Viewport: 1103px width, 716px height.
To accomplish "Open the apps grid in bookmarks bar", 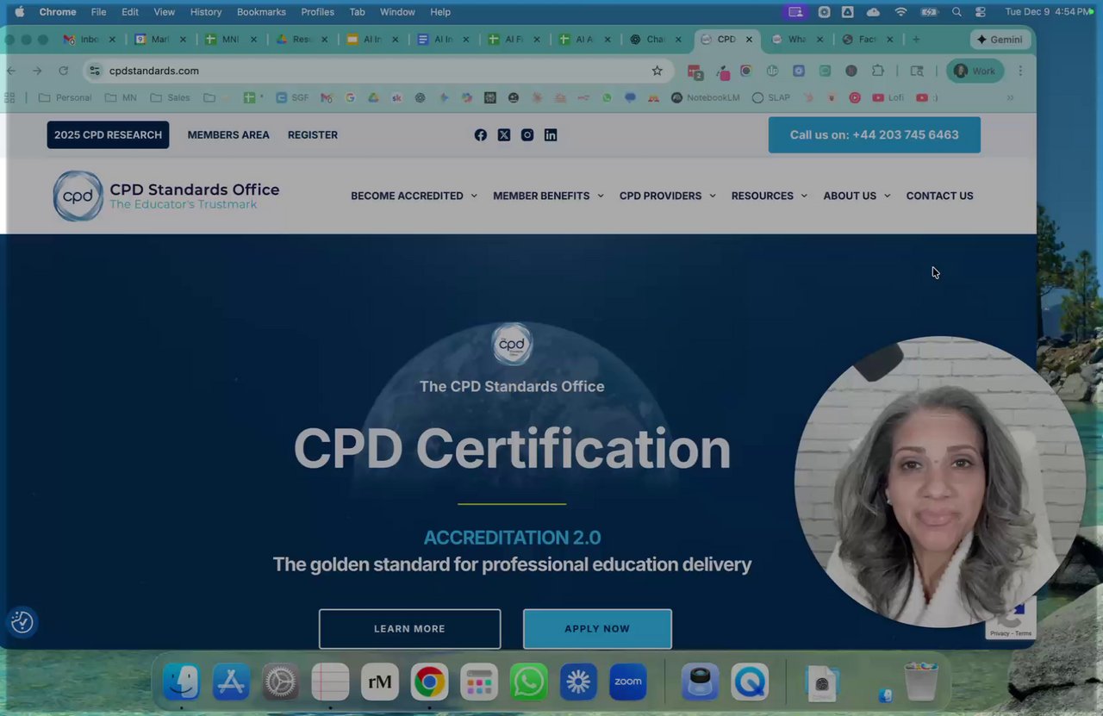I will (x=10, y=97).
